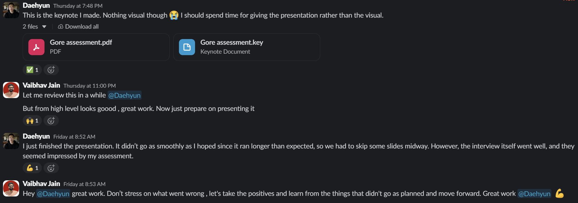This screenshot has height=203, width=578.
Task: Add reaction to Daehyun's keynote files message
Action: [51, 70]
